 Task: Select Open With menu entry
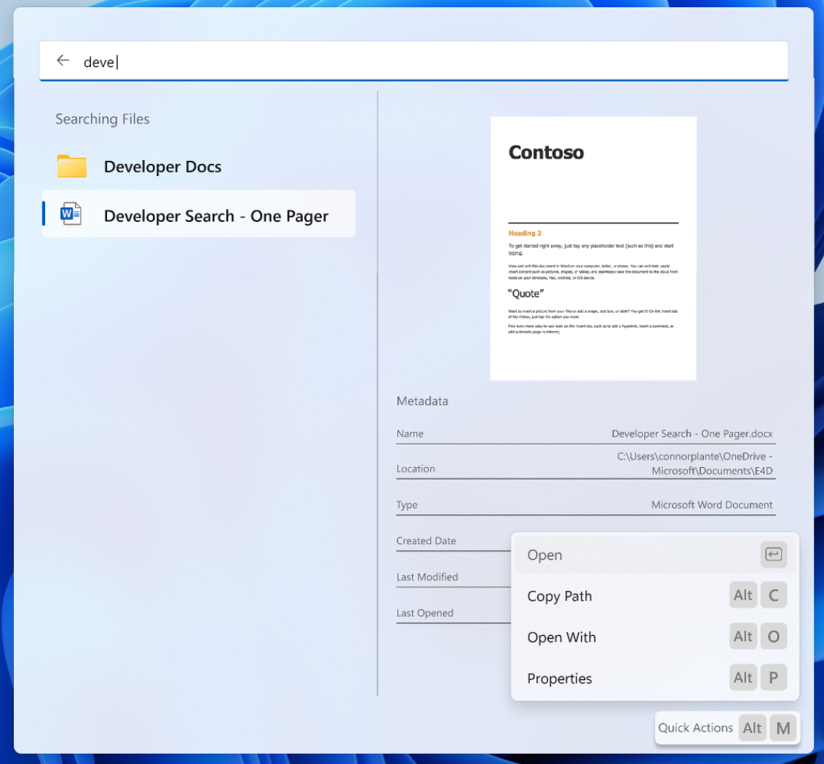click(x=561, y=637)
